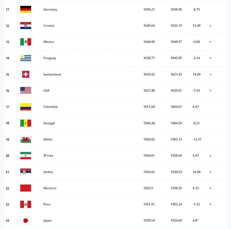Click Switzerland's previous points 1621.43
This screenshot has height=229, width=231.
176,74
